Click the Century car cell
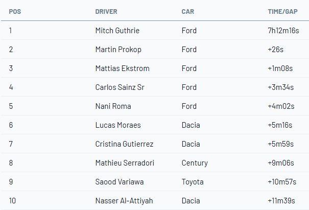Screen dimensions: 309x210 (x=195, y=163)
